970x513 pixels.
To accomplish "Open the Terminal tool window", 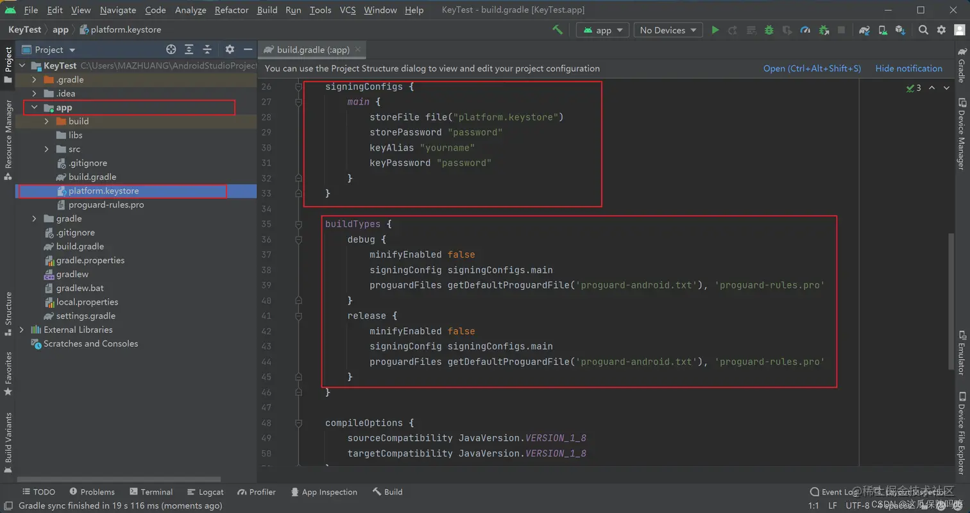I will [151, 492].
